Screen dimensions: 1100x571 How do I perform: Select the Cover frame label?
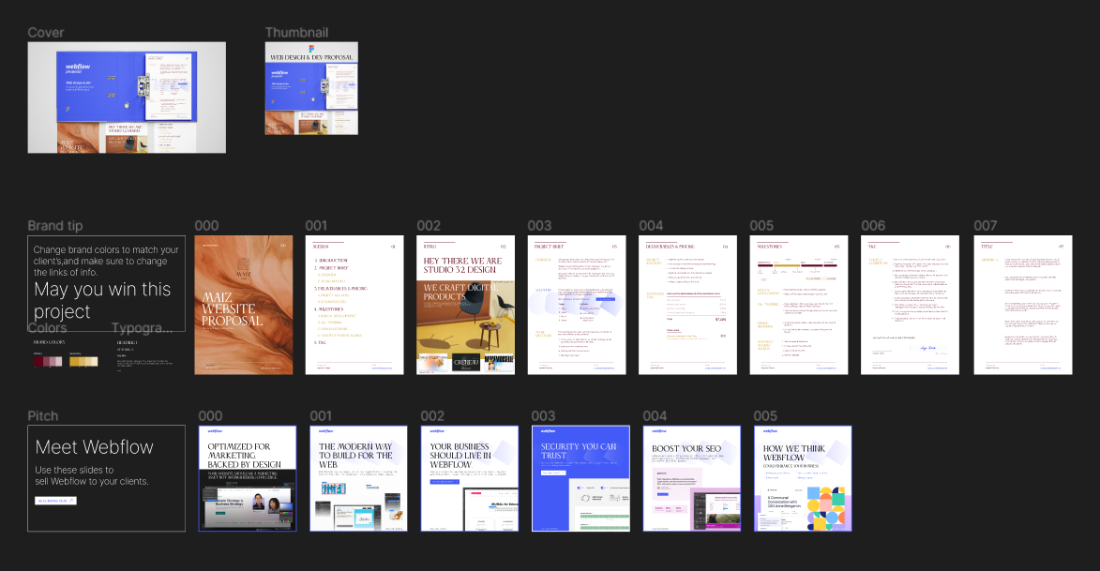(x=46, y=32)
